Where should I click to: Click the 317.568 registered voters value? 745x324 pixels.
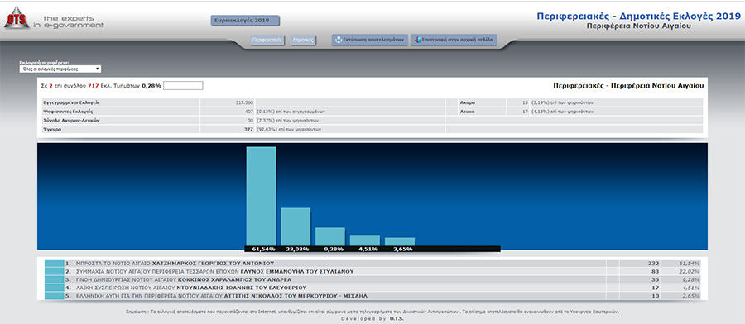(244, 102)
